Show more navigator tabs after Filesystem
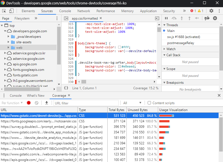 36,18
